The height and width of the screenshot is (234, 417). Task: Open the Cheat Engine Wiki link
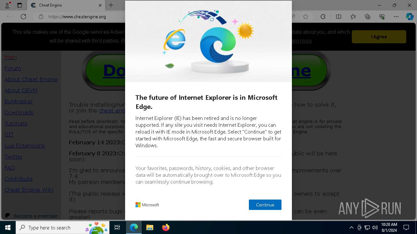click(29, 190)
